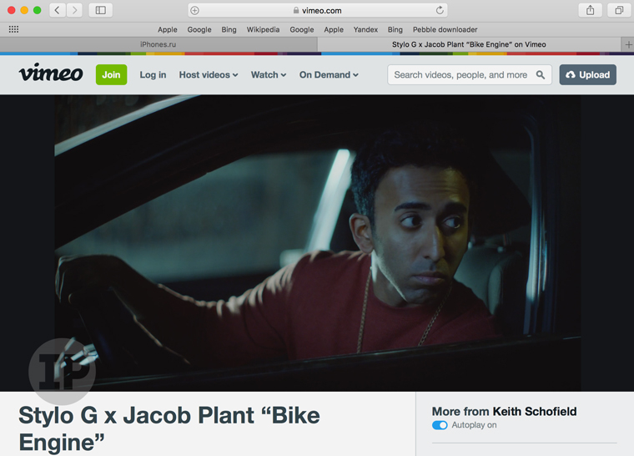Add a new tab with plus button
634x456 pixels.
pyautogui.click(x=628, y=44)
